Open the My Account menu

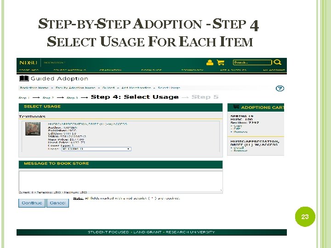tap(274, 70)
